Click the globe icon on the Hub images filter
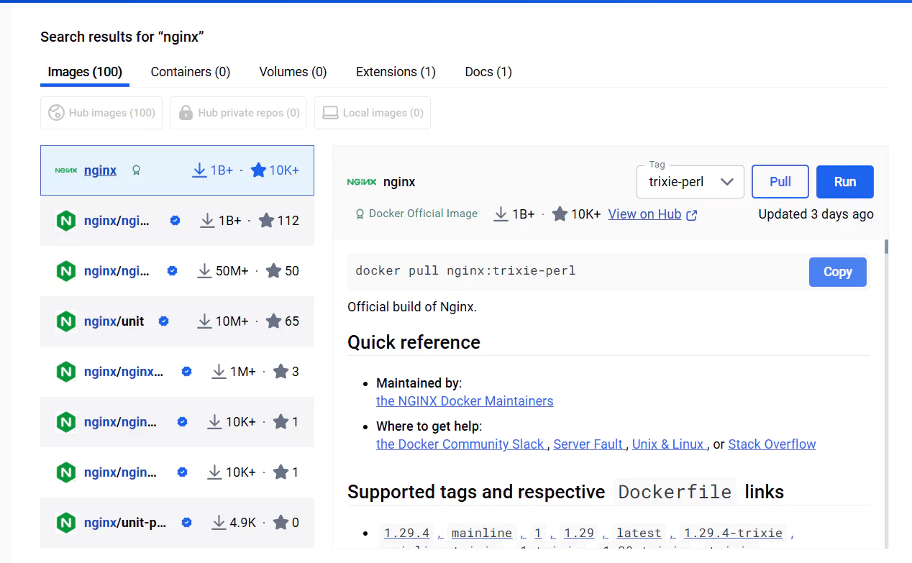 [x=56, y=113]
